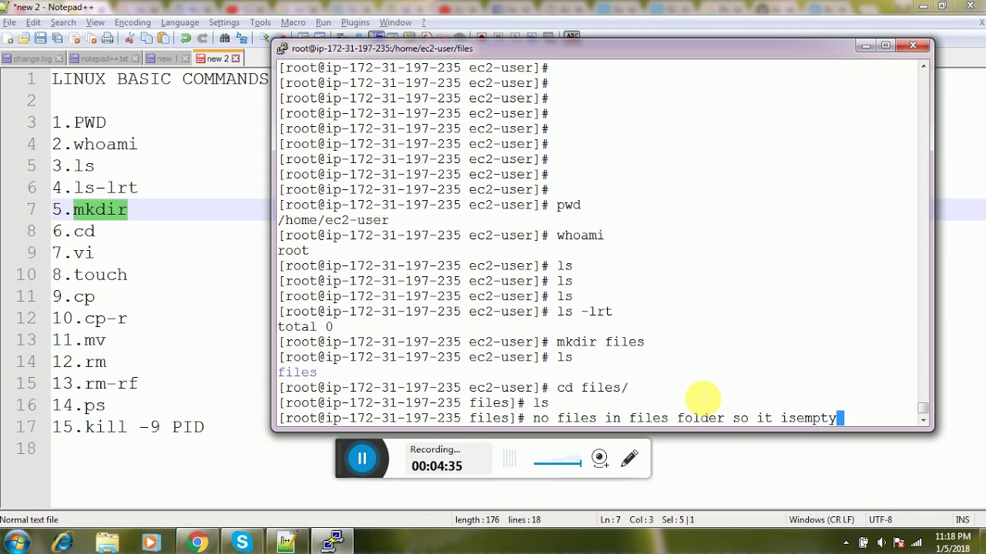Close the new 1 tab
Image resolution: width=986 pixels, height=554 pixels.
(186, 58)
